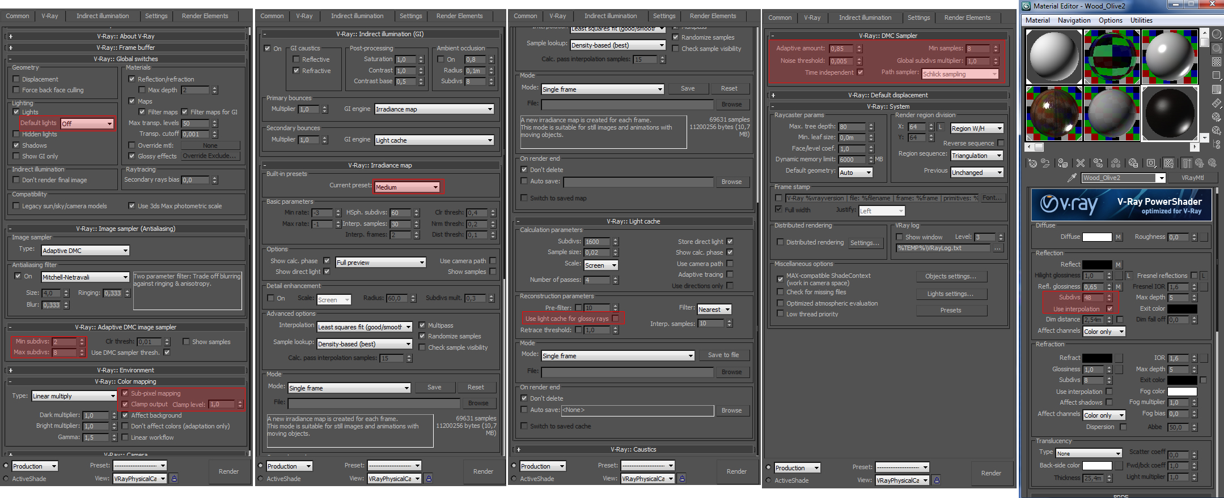
Task: Click the white Fog color swatch
Action: click(1182, 392)
